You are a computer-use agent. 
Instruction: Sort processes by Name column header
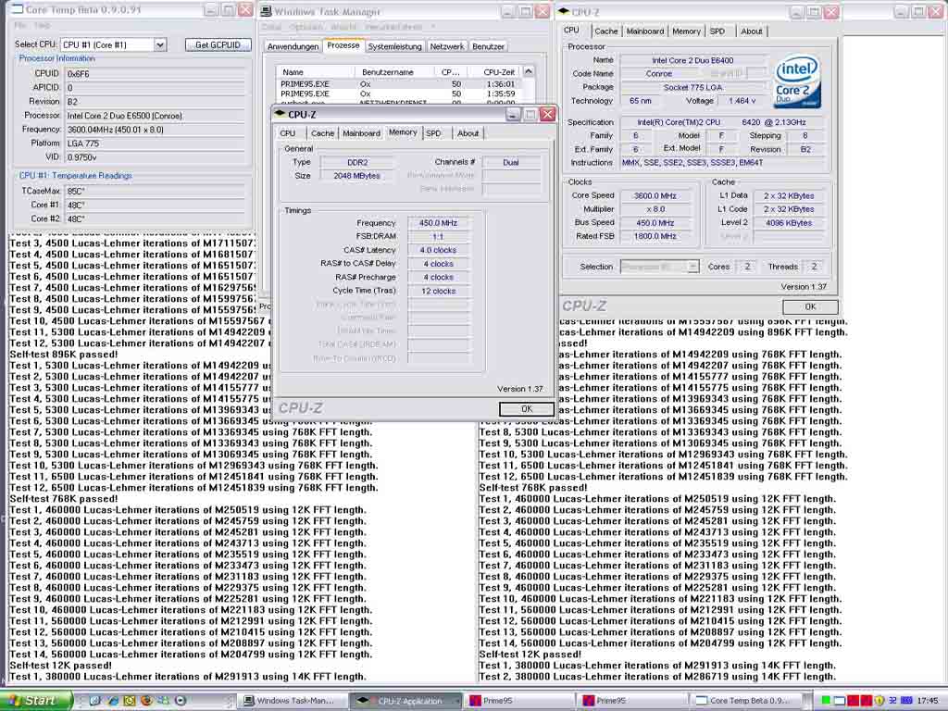tap(315, 72)
